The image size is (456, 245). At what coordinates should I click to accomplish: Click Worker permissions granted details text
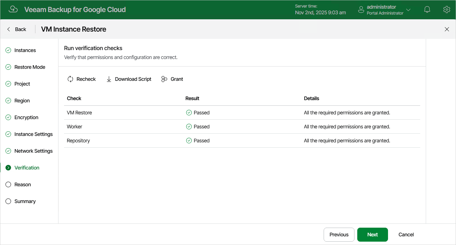347,127
